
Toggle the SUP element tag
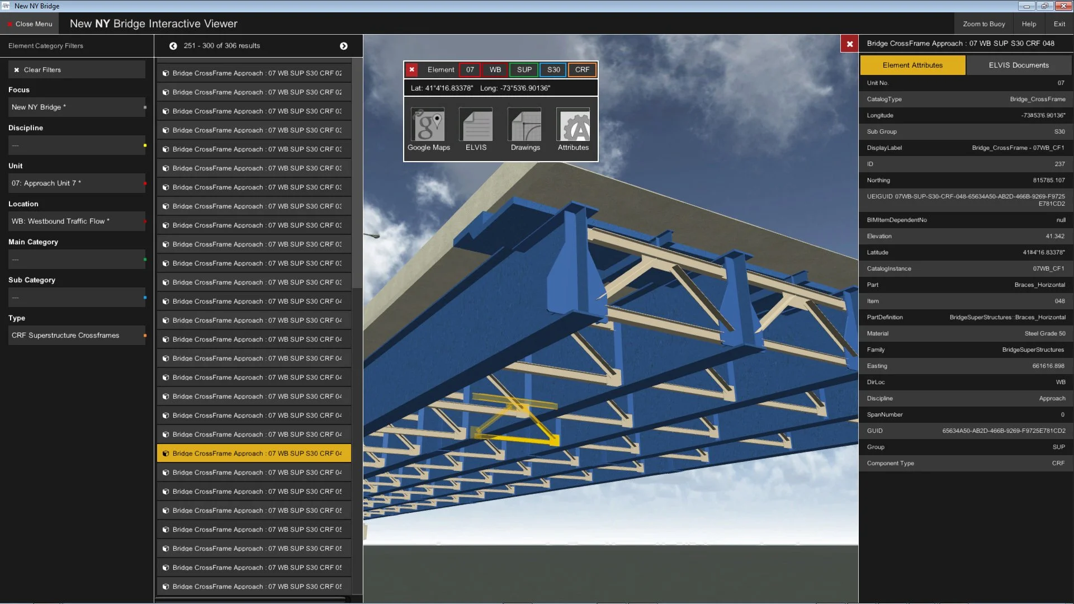click(524, 70)
